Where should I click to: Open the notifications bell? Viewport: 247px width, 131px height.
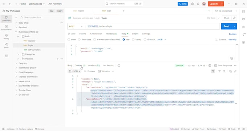[x=198, y=4]
